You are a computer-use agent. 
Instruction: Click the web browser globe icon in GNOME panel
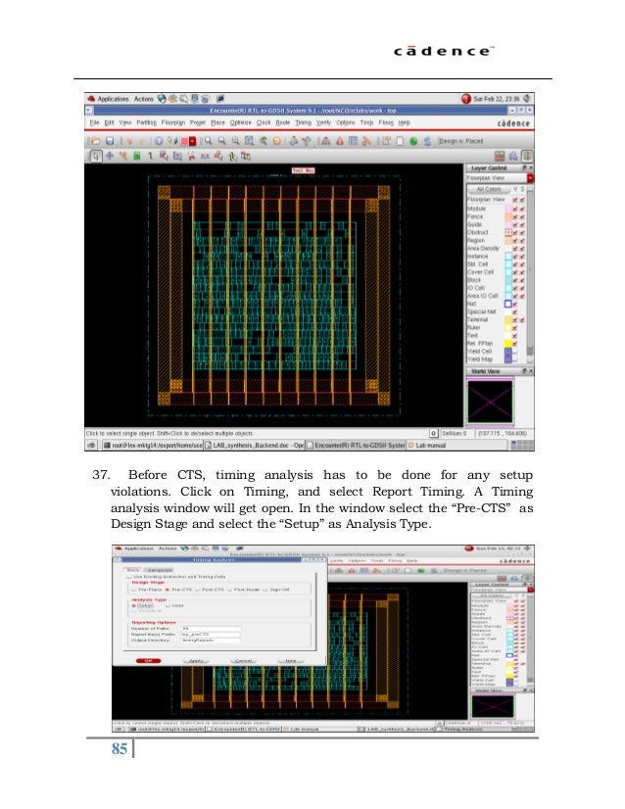[x=162, y=99]
